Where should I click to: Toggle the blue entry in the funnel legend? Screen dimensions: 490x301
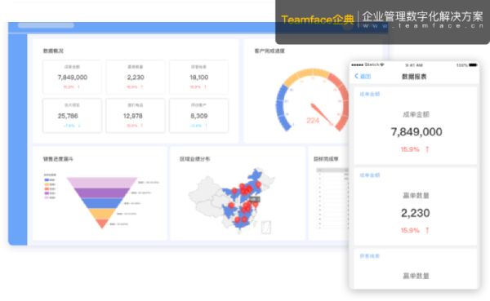[50, 179]
